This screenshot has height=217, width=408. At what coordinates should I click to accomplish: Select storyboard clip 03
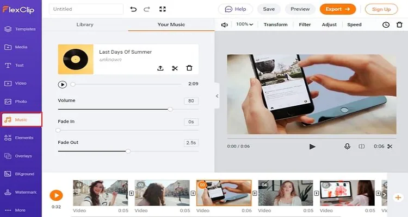(224, 193)
